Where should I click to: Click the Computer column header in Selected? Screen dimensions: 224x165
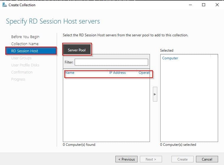(170, 58)
